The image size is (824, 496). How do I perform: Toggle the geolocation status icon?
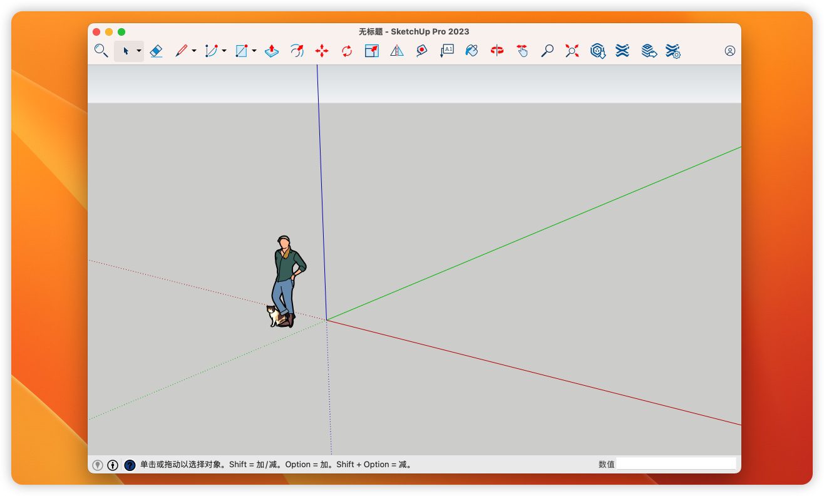coord(98,465)
